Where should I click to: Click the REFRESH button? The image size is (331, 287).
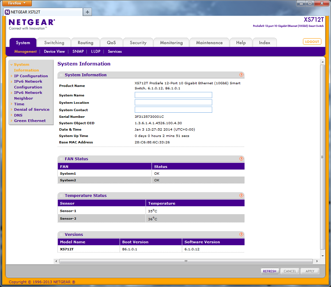tap(269, 271)
